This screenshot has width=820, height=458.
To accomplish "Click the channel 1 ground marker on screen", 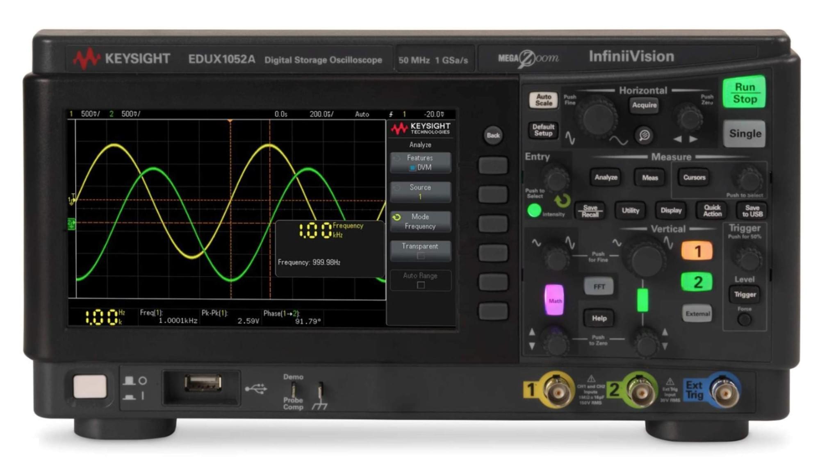I will (71, 201).
